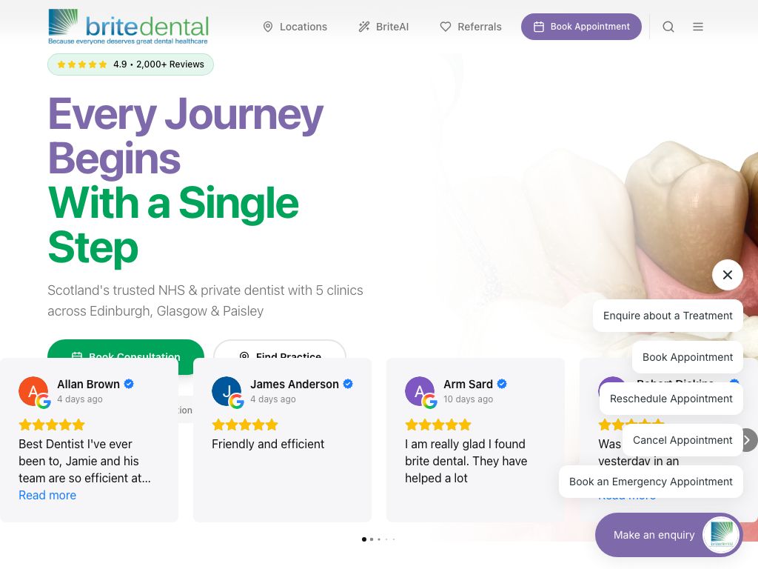
Task: Click the britedental chat widget avatar
Action: click(721, 535)
